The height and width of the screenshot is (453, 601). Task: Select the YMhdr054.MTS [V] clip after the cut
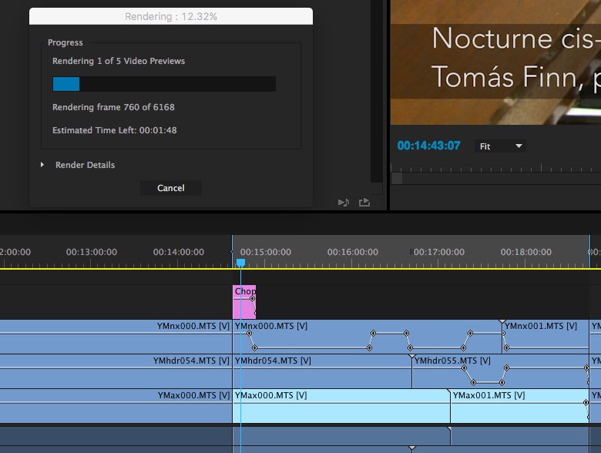point(322,371)
